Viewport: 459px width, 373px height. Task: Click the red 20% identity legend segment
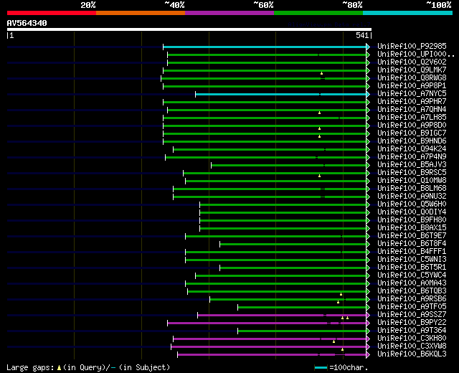[x=52, y=13]
